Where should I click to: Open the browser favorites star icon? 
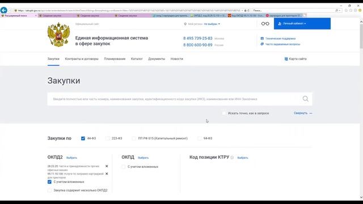click(x=351, y=10)
